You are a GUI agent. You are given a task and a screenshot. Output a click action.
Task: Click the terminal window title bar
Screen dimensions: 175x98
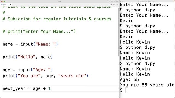(x=147, y=1)
